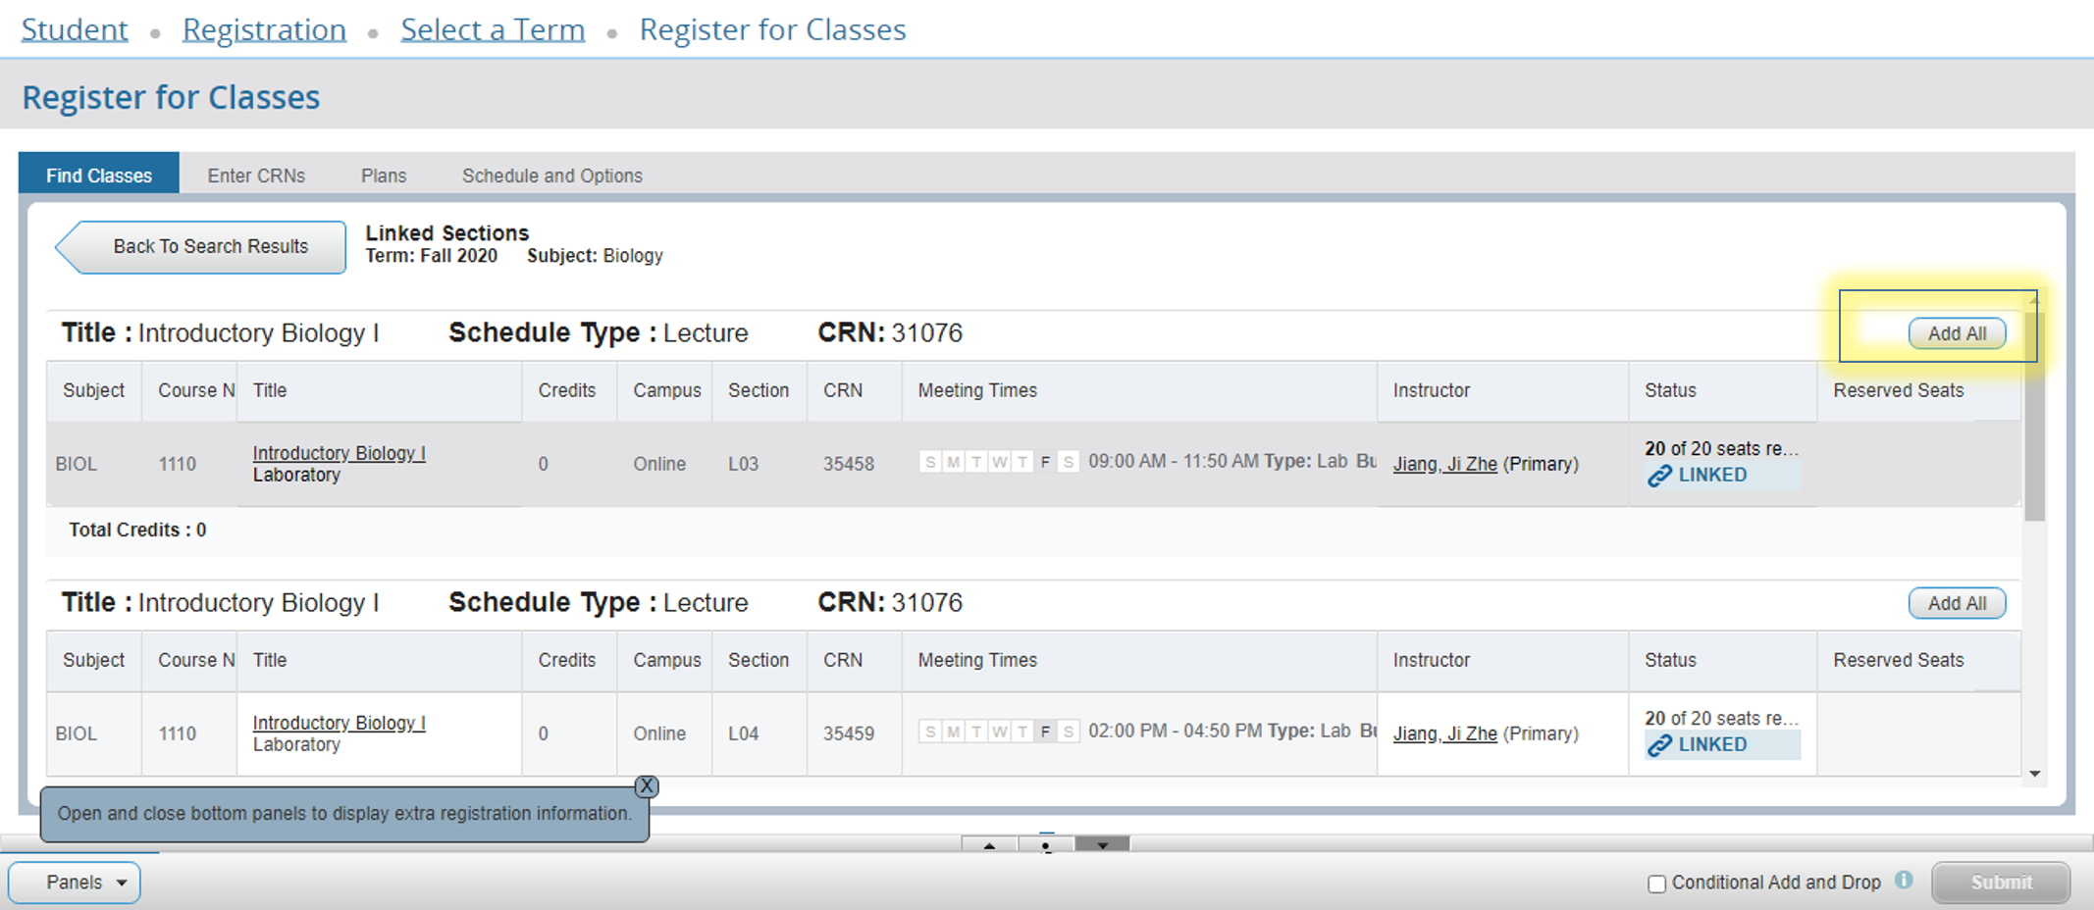Open the Panels dropdown menu
Viewport: 2094px width, 910px height.
[x=75, y=883]
